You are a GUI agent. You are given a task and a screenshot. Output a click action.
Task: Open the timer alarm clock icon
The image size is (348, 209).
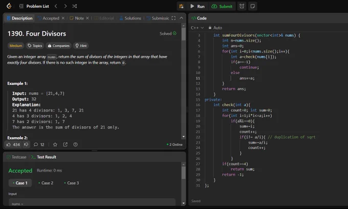pyautogui.click(x=242, y=6)
